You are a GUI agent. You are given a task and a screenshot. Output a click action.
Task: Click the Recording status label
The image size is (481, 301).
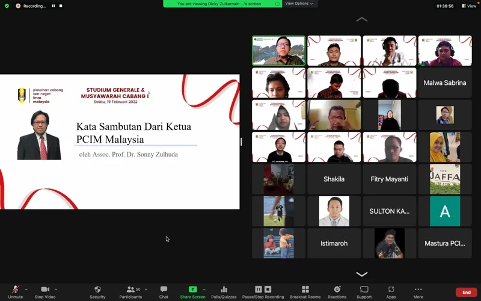coord(34,6)
